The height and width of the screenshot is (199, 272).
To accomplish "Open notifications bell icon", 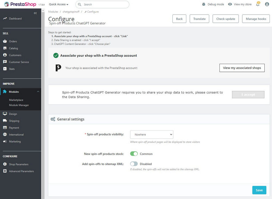I will click(x=258, y=4).
